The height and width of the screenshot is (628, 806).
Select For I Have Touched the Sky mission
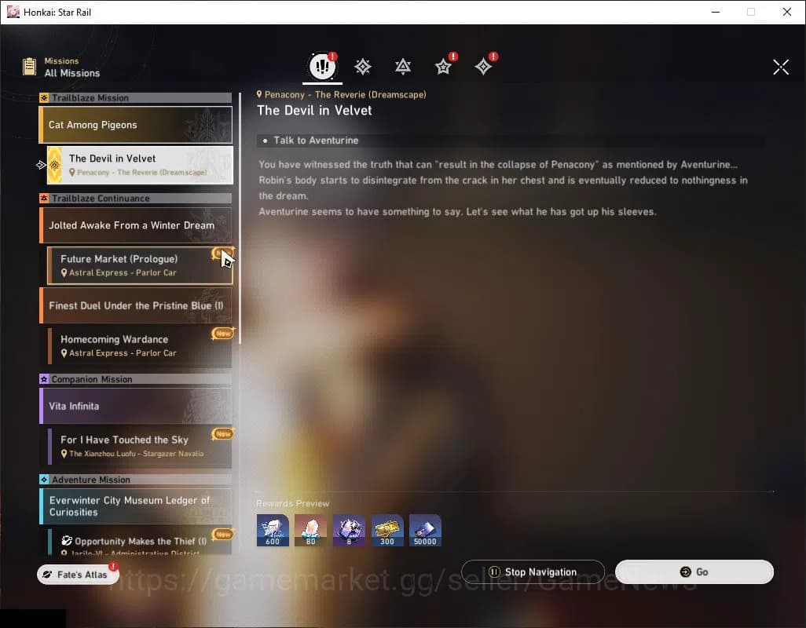coord(139,447)
